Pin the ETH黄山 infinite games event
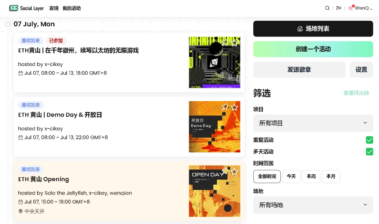The height and width of the screenshot is (224, 379). pos(225,42)
